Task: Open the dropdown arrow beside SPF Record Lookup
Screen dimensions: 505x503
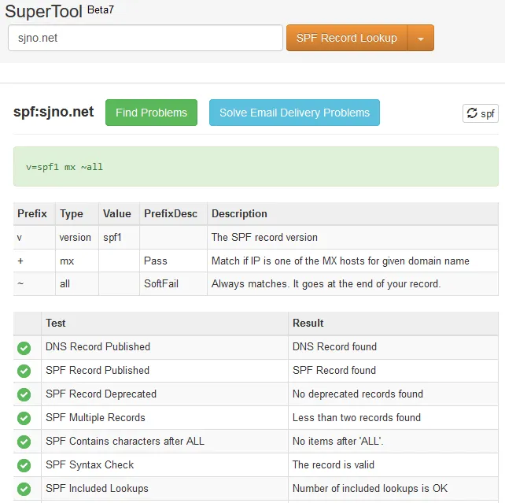Action: click(x=421, y=38)
